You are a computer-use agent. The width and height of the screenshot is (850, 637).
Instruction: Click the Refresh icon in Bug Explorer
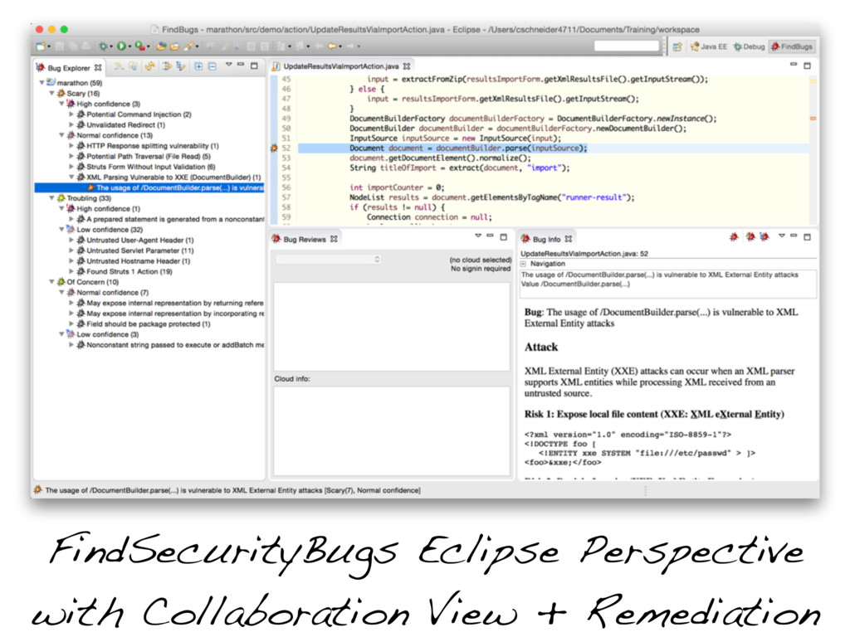point(149,66)
